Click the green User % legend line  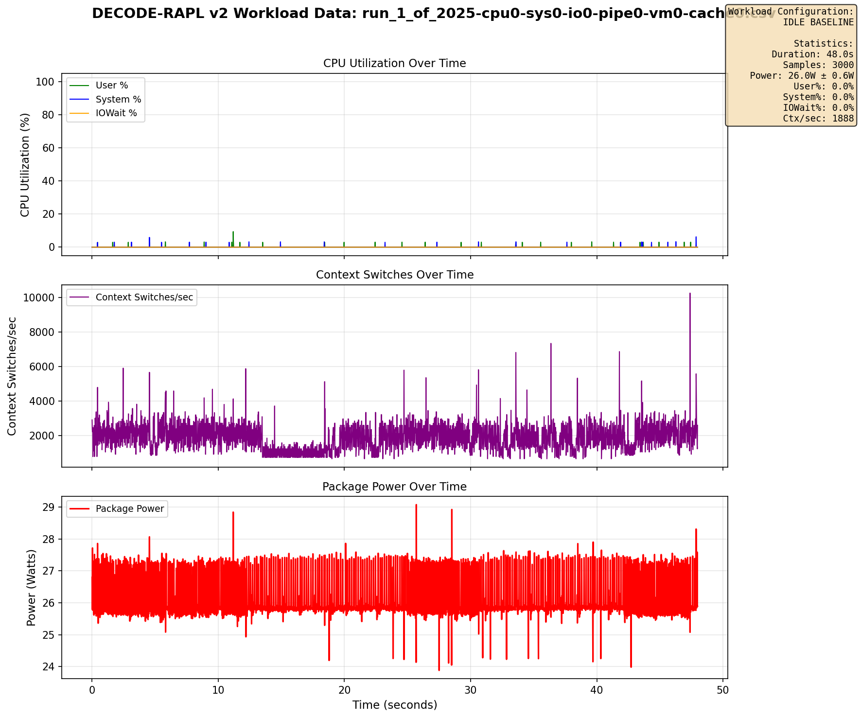(80, 86)
